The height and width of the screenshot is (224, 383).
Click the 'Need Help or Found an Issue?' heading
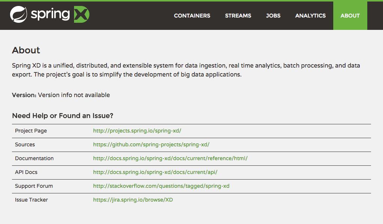coord(62,115)
